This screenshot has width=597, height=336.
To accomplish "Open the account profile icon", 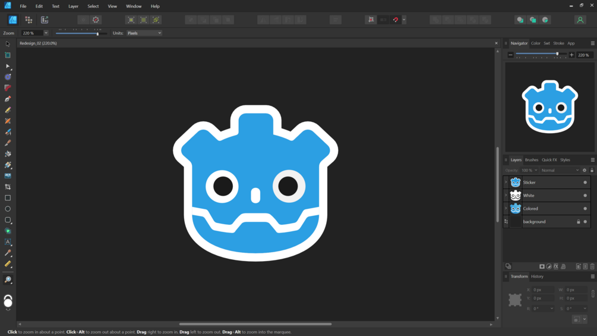I will (580, 20).
